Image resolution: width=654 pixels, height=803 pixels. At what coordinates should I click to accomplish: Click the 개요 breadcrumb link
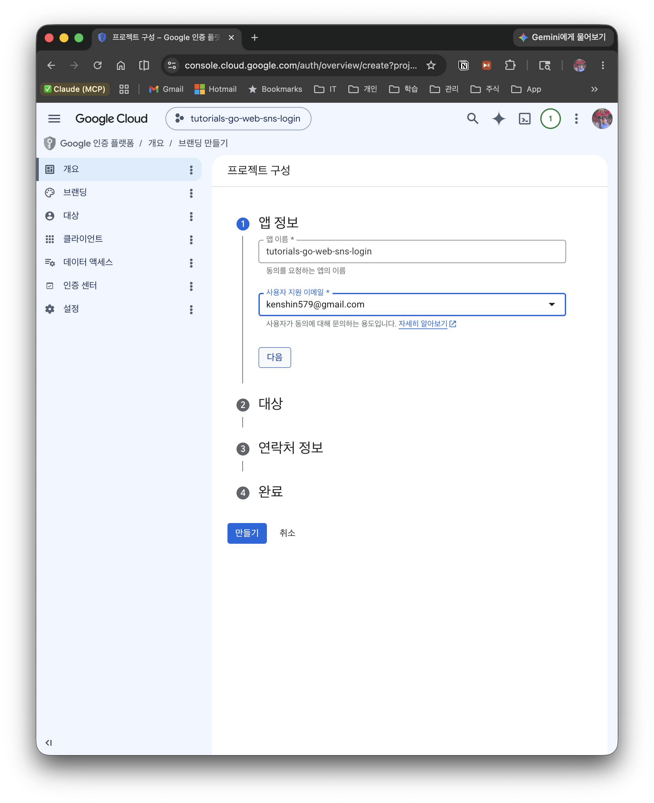click(156, 143)
